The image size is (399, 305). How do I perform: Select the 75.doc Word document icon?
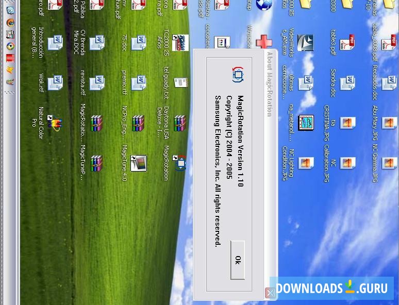coord(139,43)
